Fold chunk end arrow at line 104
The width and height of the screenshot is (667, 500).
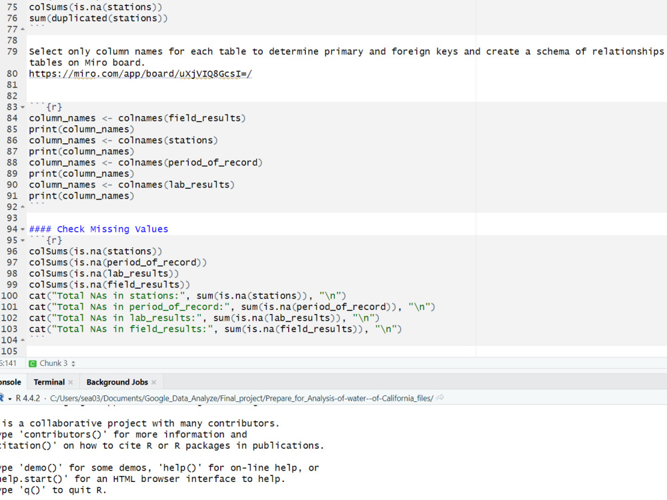pos(23,340)
